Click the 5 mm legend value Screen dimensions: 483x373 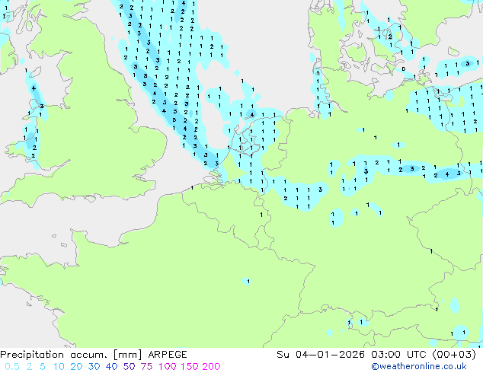pyautogui.click(x=43, y=367)
